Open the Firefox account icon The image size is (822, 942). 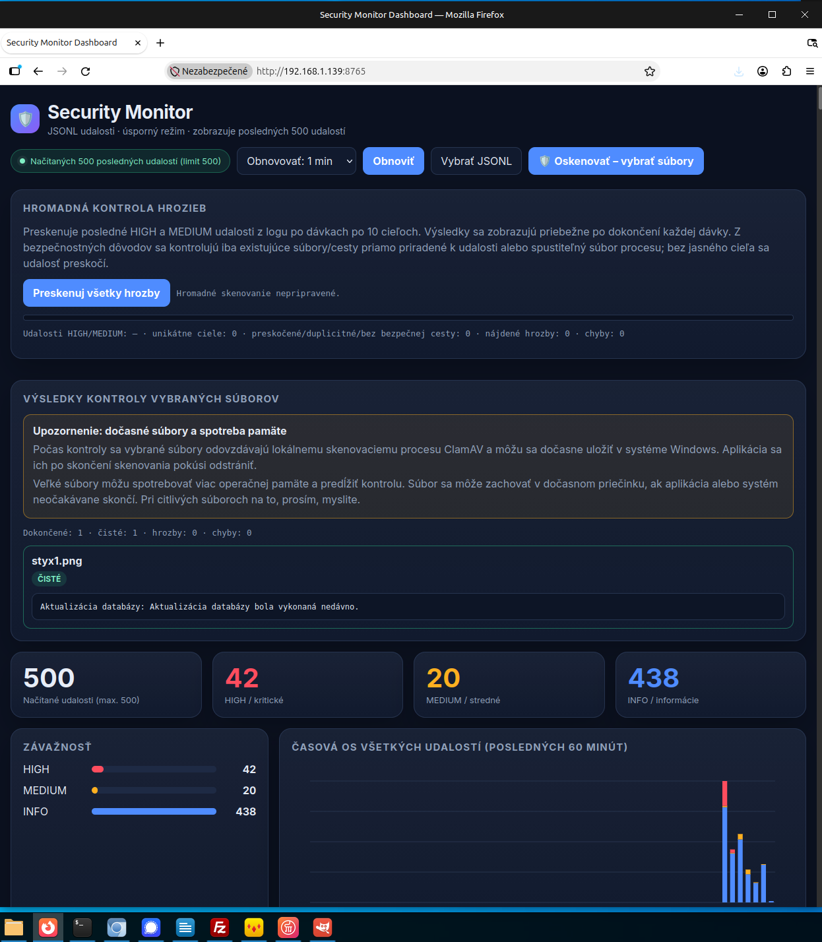[763, 71]
